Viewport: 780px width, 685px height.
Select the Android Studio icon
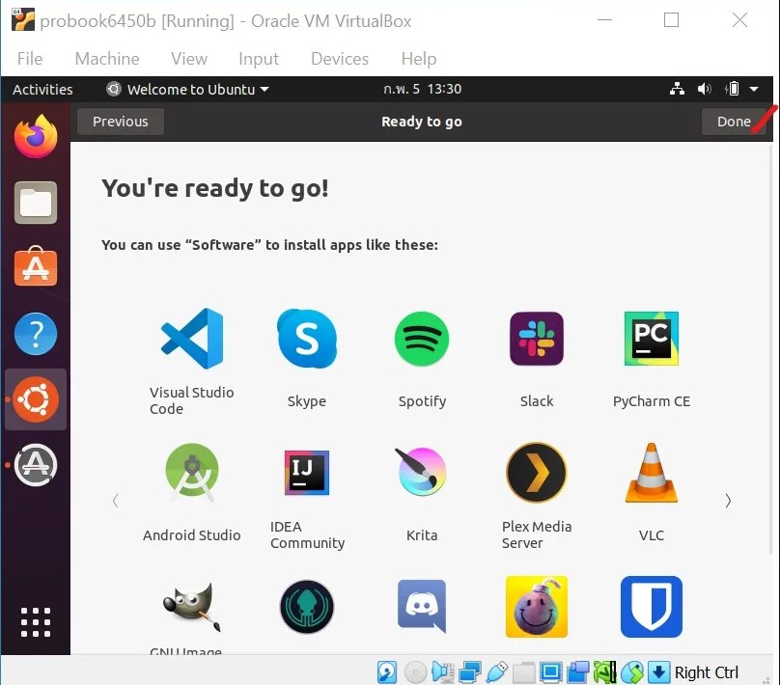[x=190, y=473]
